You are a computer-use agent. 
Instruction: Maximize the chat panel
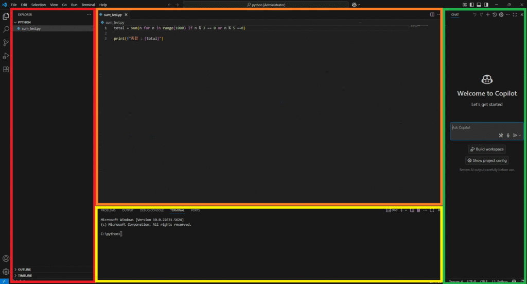click(x=515, y=14)
